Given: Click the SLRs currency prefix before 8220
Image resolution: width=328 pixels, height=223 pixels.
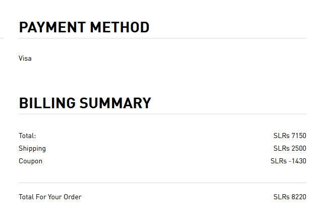Looking at the screenshot, I should 282,197.
